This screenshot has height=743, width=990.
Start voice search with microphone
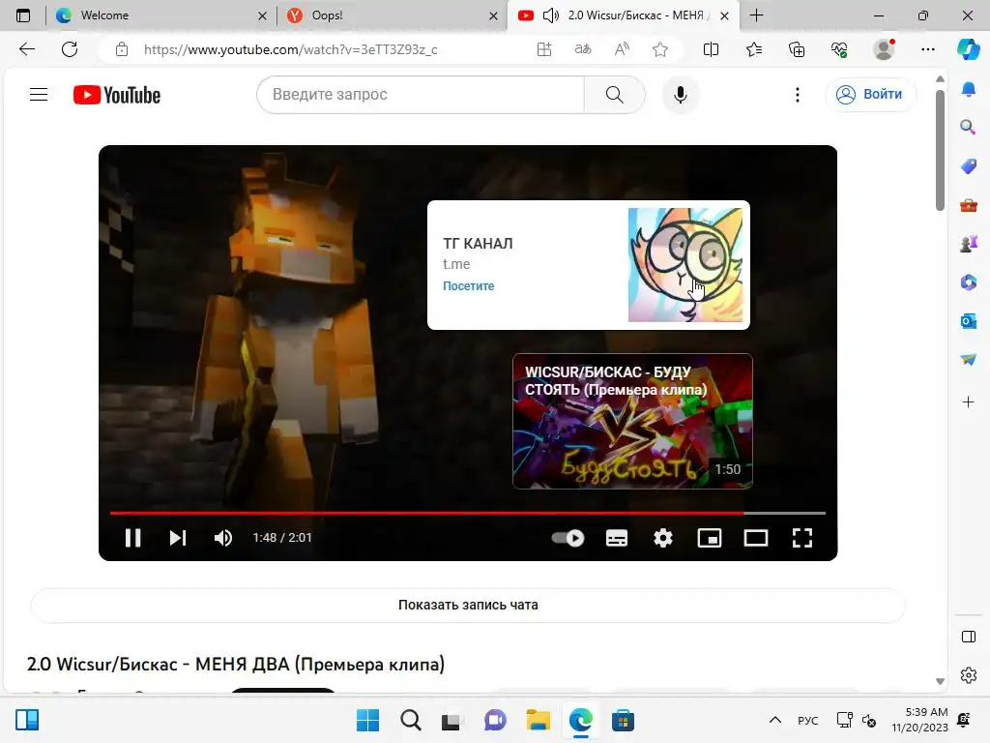680,95
